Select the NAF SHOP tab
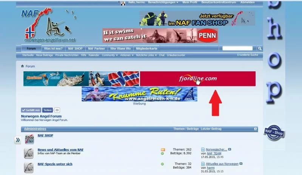The width and height of the screenshot is (302, 175). click(x=75, y=49)
